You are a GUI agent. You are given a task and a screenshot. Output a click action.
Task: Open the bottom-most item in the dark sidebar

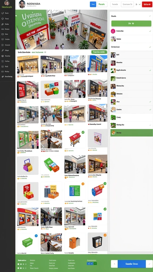tap(7, 76)
